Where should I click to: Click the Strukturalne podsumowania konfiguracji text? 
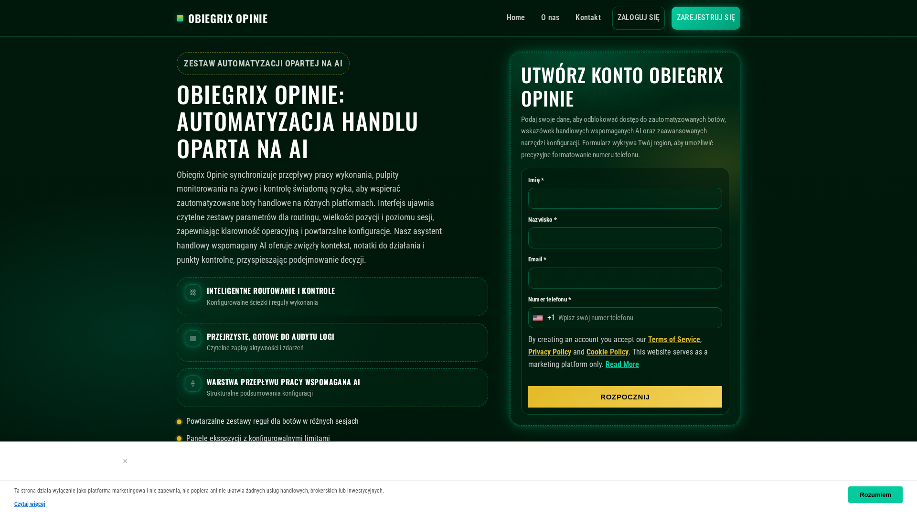tap(260, 393)
